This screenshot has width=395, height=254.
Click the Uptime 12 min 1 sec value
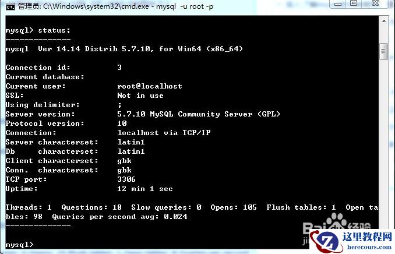click(x=145, y=189)
